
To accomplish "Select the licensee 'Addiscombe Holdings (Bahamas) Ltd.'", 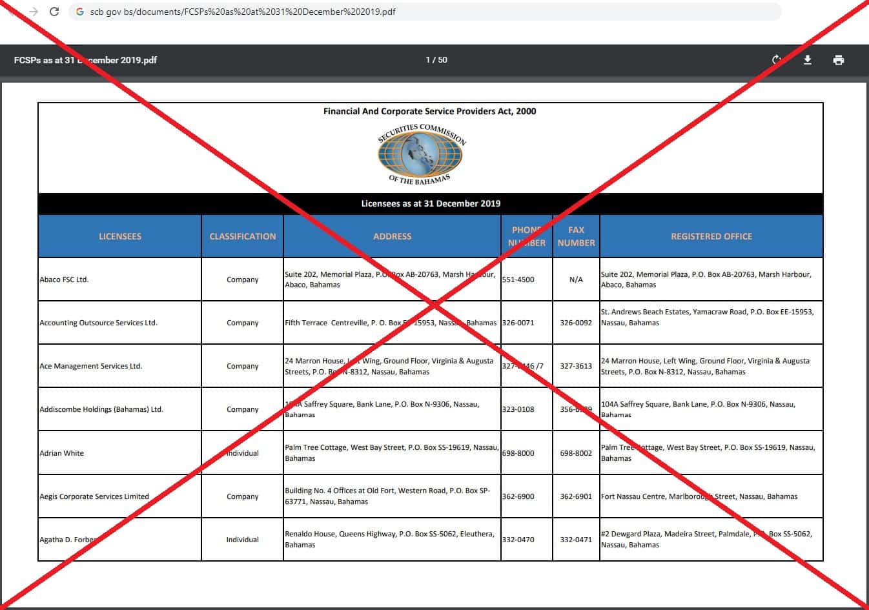I will 101,409.
